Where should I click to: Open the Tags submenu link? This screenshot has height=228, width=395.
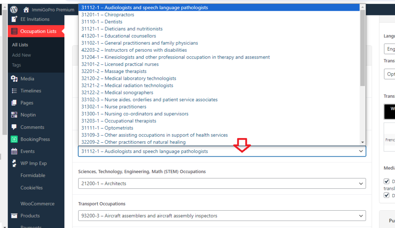16,65
